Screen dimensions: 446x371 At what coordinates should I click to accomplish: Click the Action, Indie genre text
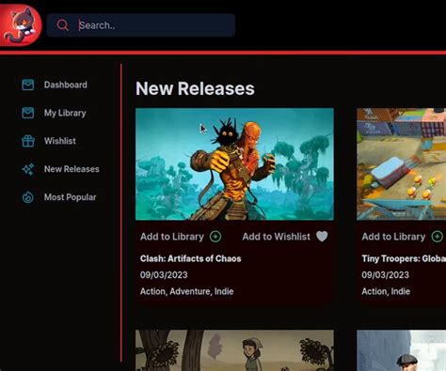tap(386, 291)
